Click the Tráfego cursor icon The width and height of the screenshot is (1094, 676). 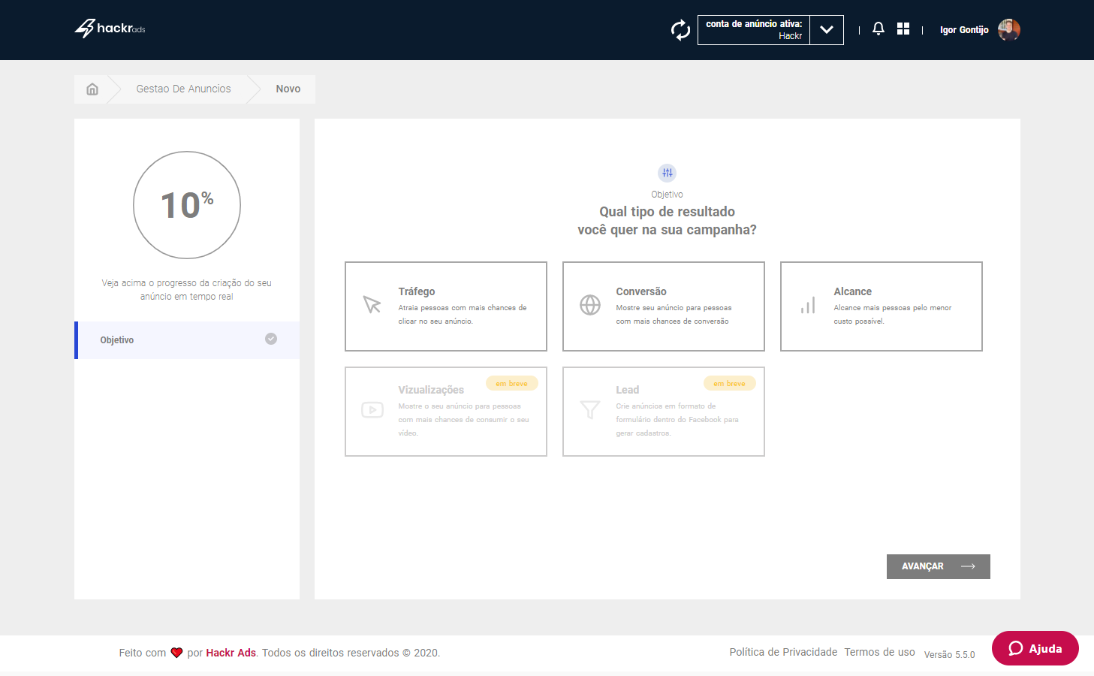(x=372, y=305)
